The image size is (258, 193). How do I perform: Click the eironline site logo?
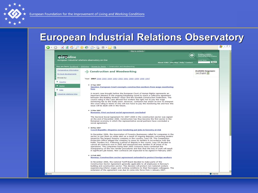tap(67, 57)
